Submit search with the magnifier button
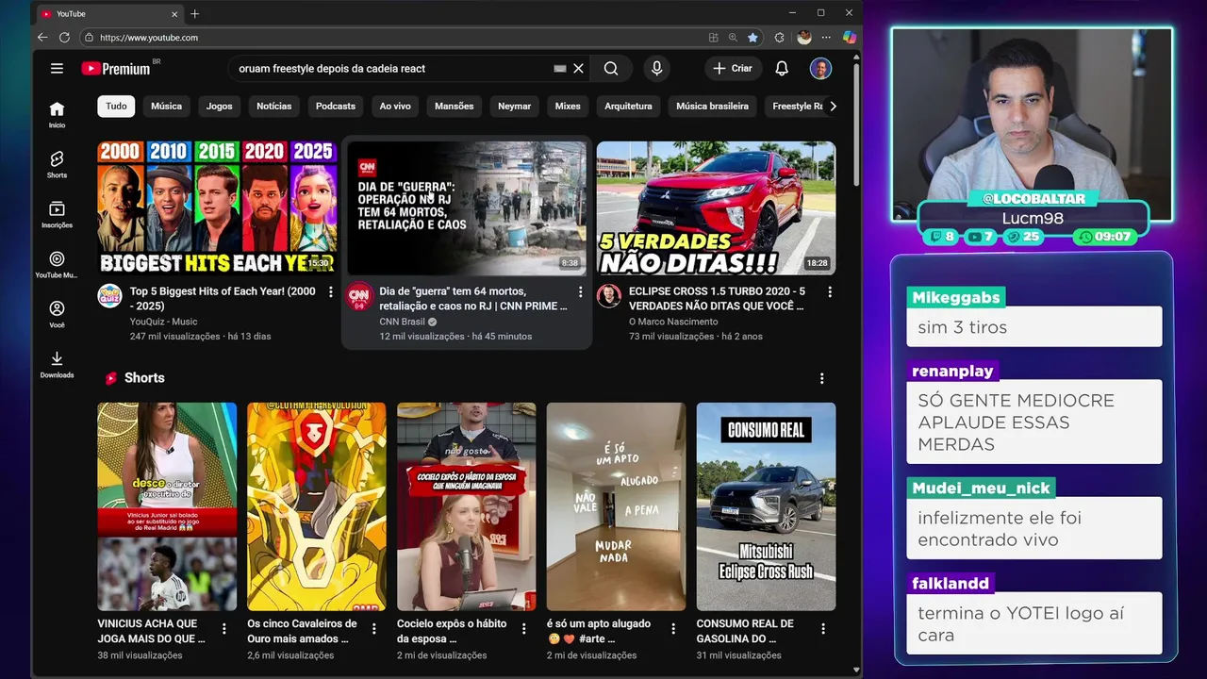This screenshot has height=679, width=1207. [x=611, y=69]
